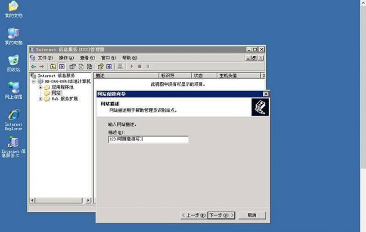Expand the 应用程序池 node

[41, 87]
